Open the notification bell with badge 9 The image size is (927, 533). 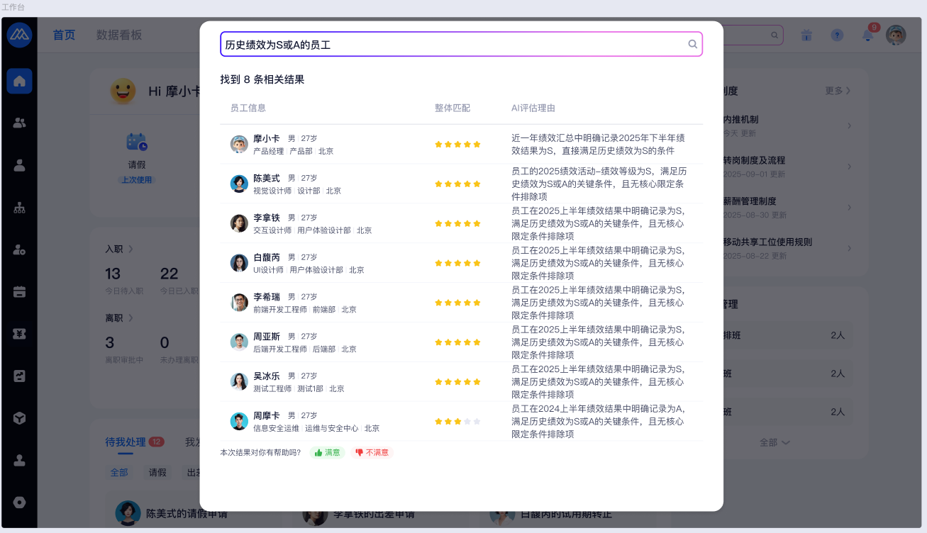click(x=867, y=35)
